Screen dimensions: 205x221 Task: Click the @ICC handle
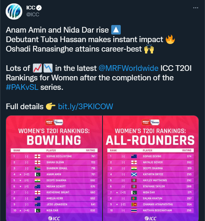[x=33, y=14]
